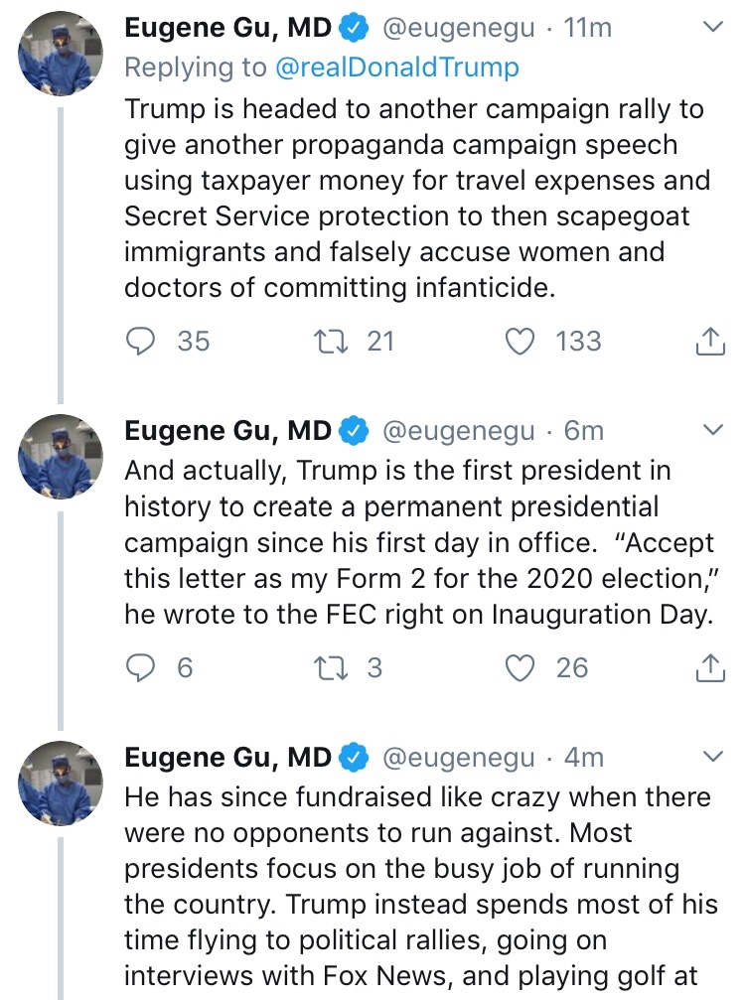Reply to the FEC Form 2 tweet
This screenshot has height=1000, width=745.
143,667
